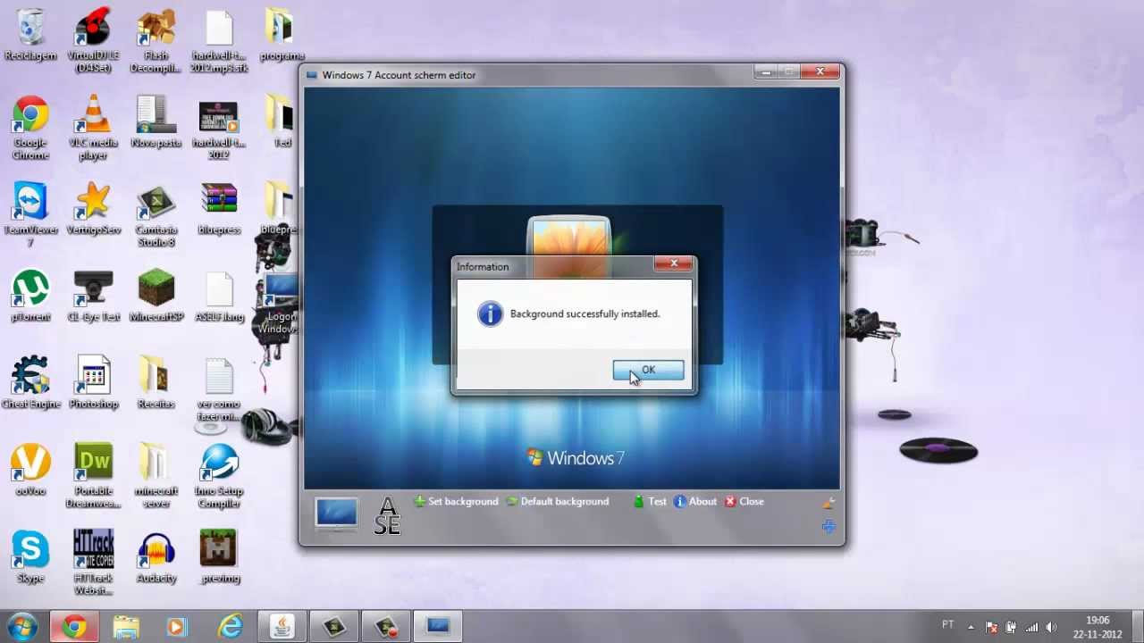Click OK in the Information dialog
1144x643 pixels.
click(x=648, y=370)
